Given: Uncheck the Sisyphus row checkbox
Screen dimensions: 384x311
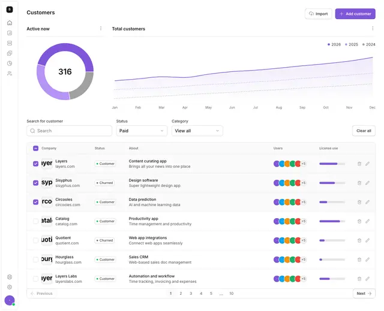Looking at the screenshot, I should [36, 183].
